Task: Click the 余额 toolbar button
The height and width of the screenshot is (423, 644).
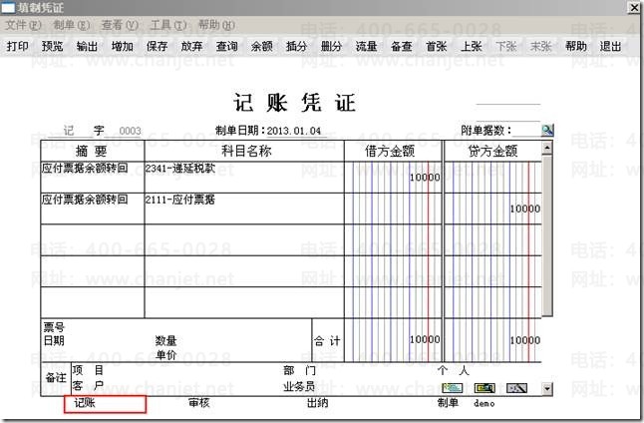Action: (262, 46)
